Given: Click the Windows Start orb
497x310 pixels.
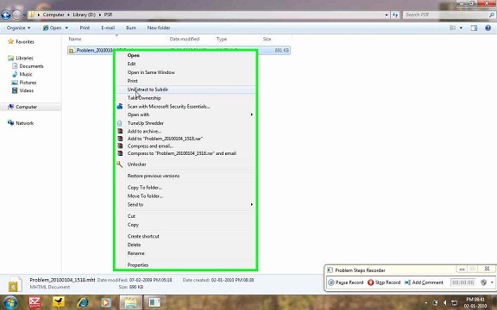Looking at the screenshot, I should pyautogui.click(x=9, y=302).
